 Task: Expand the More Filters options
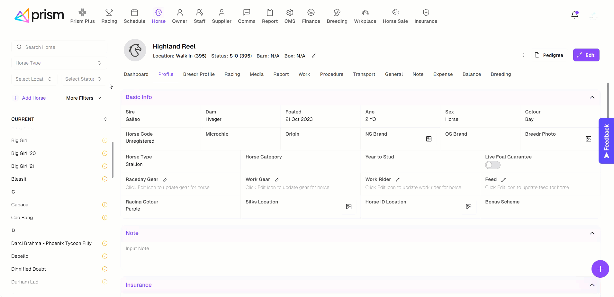(x=84, y=98)
